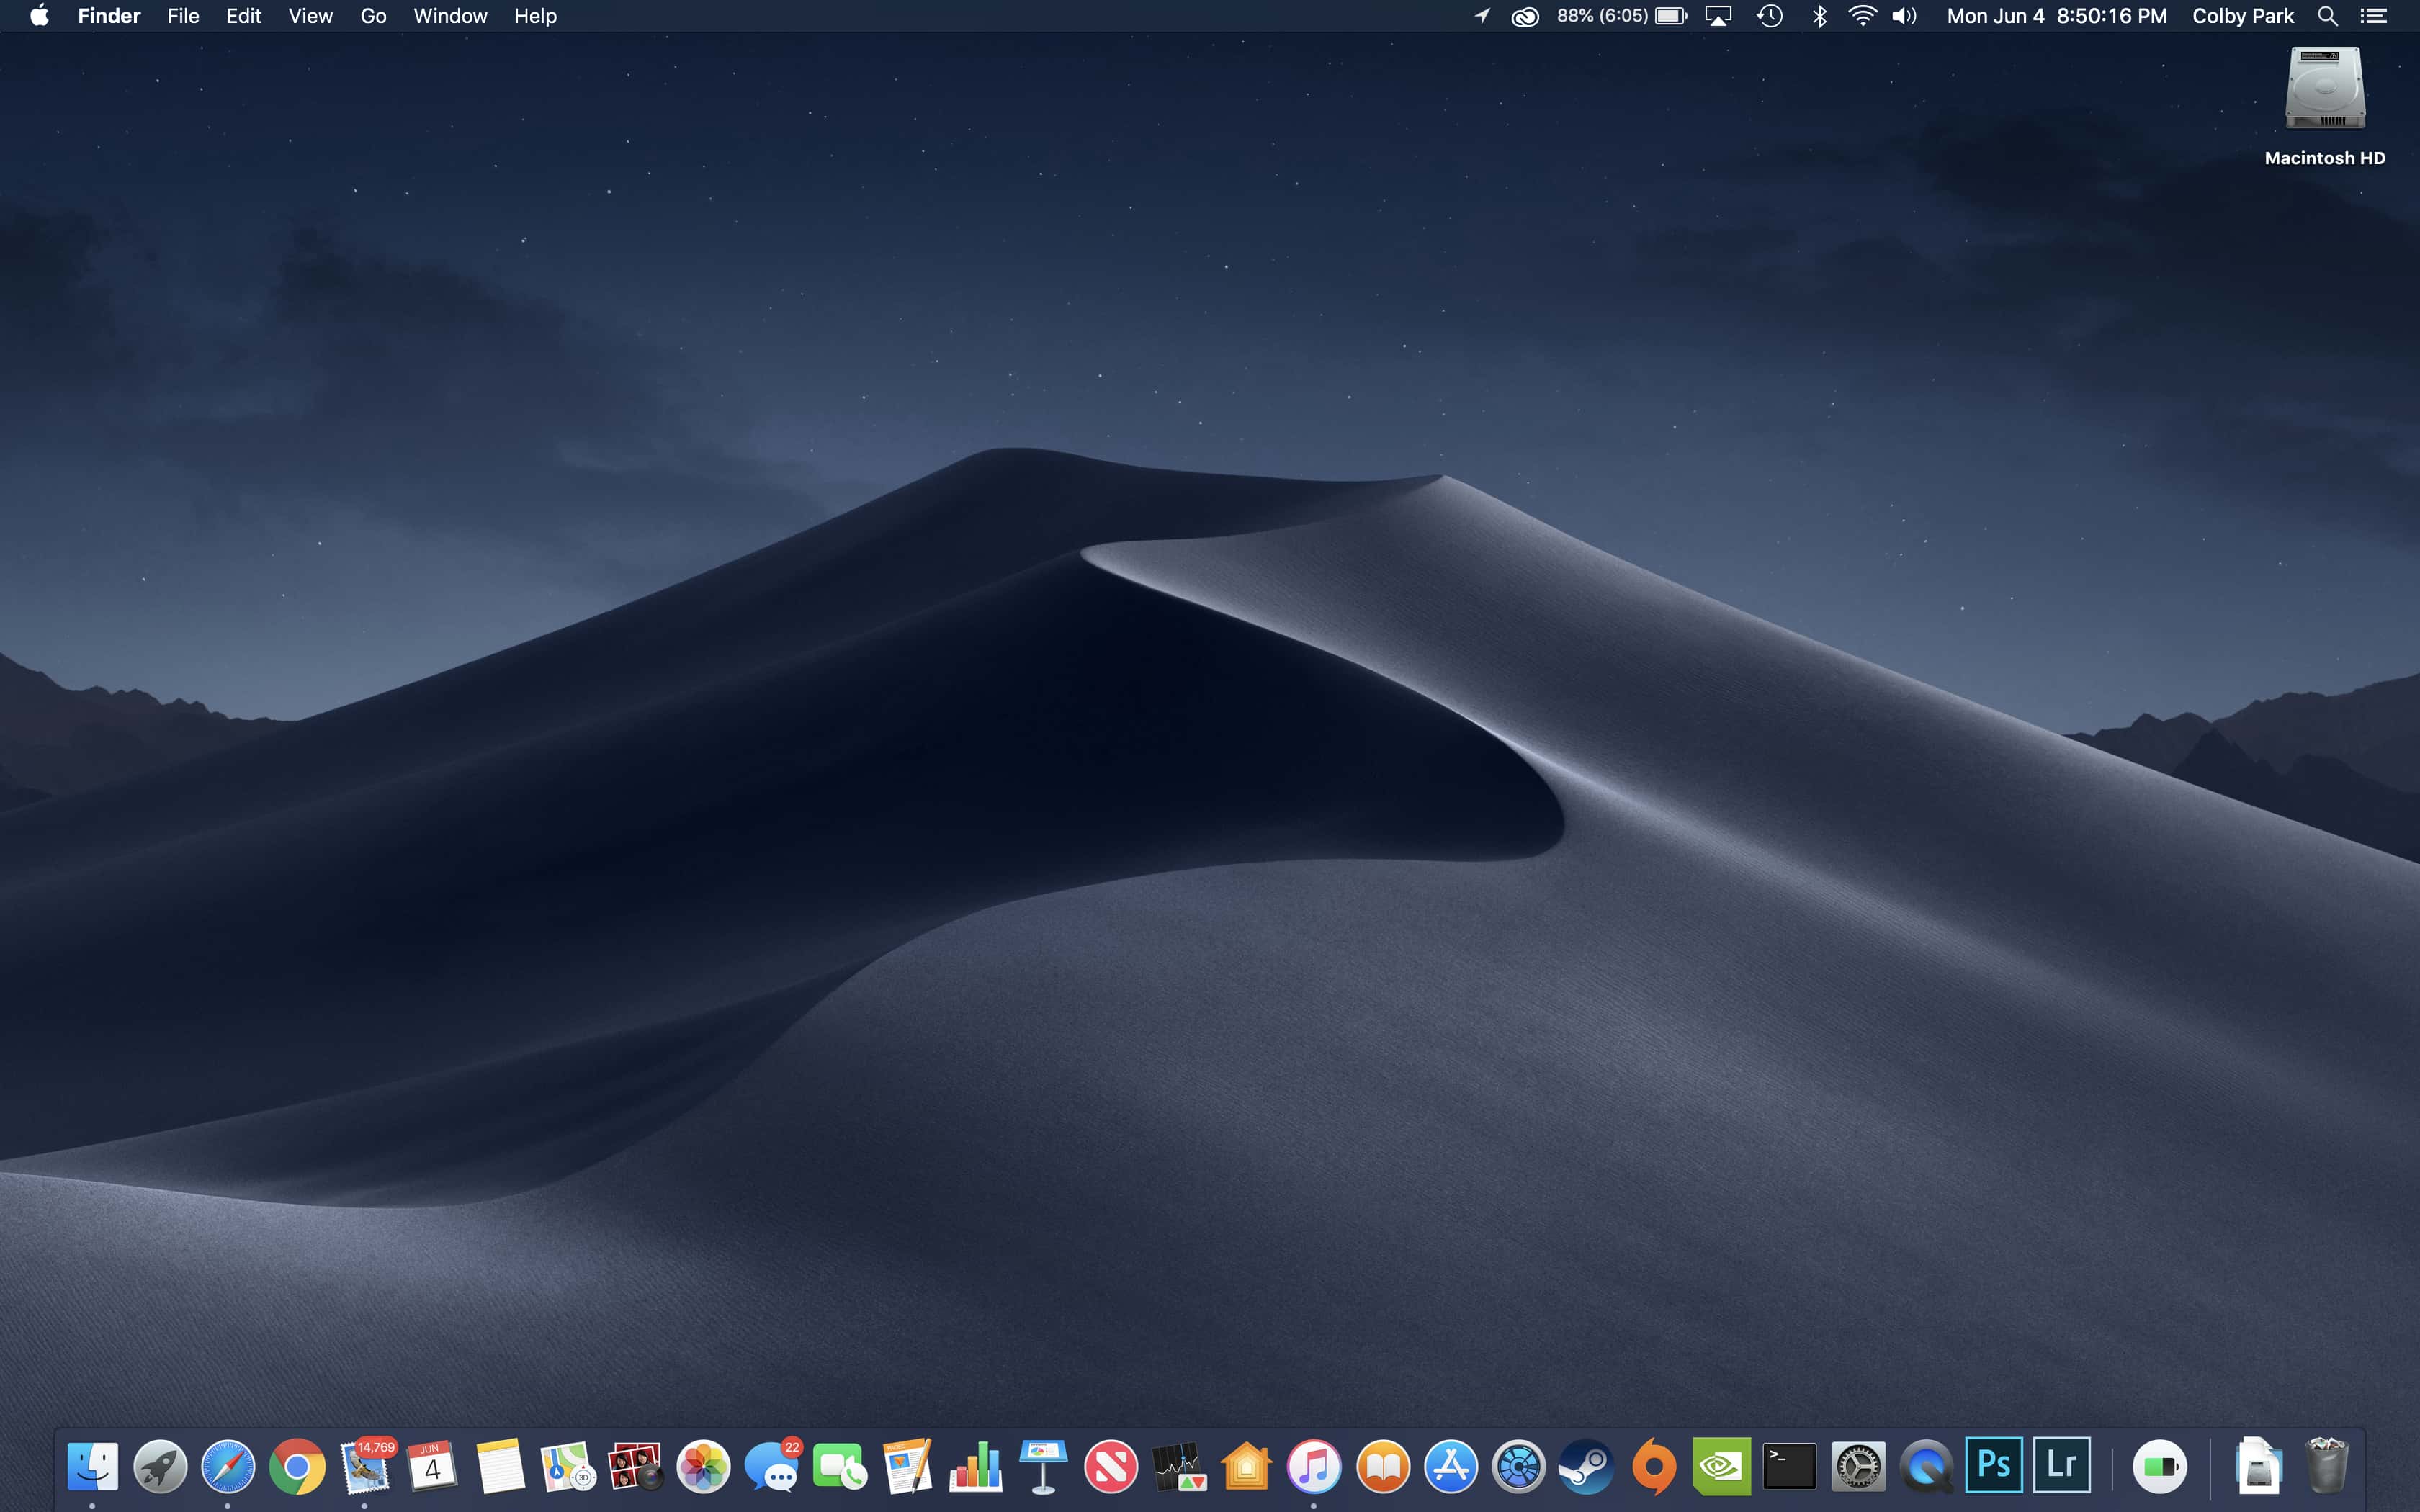Open the Edit menu
The height and width of the screenshot is (1512, 2420).
[x=243, y=16]
